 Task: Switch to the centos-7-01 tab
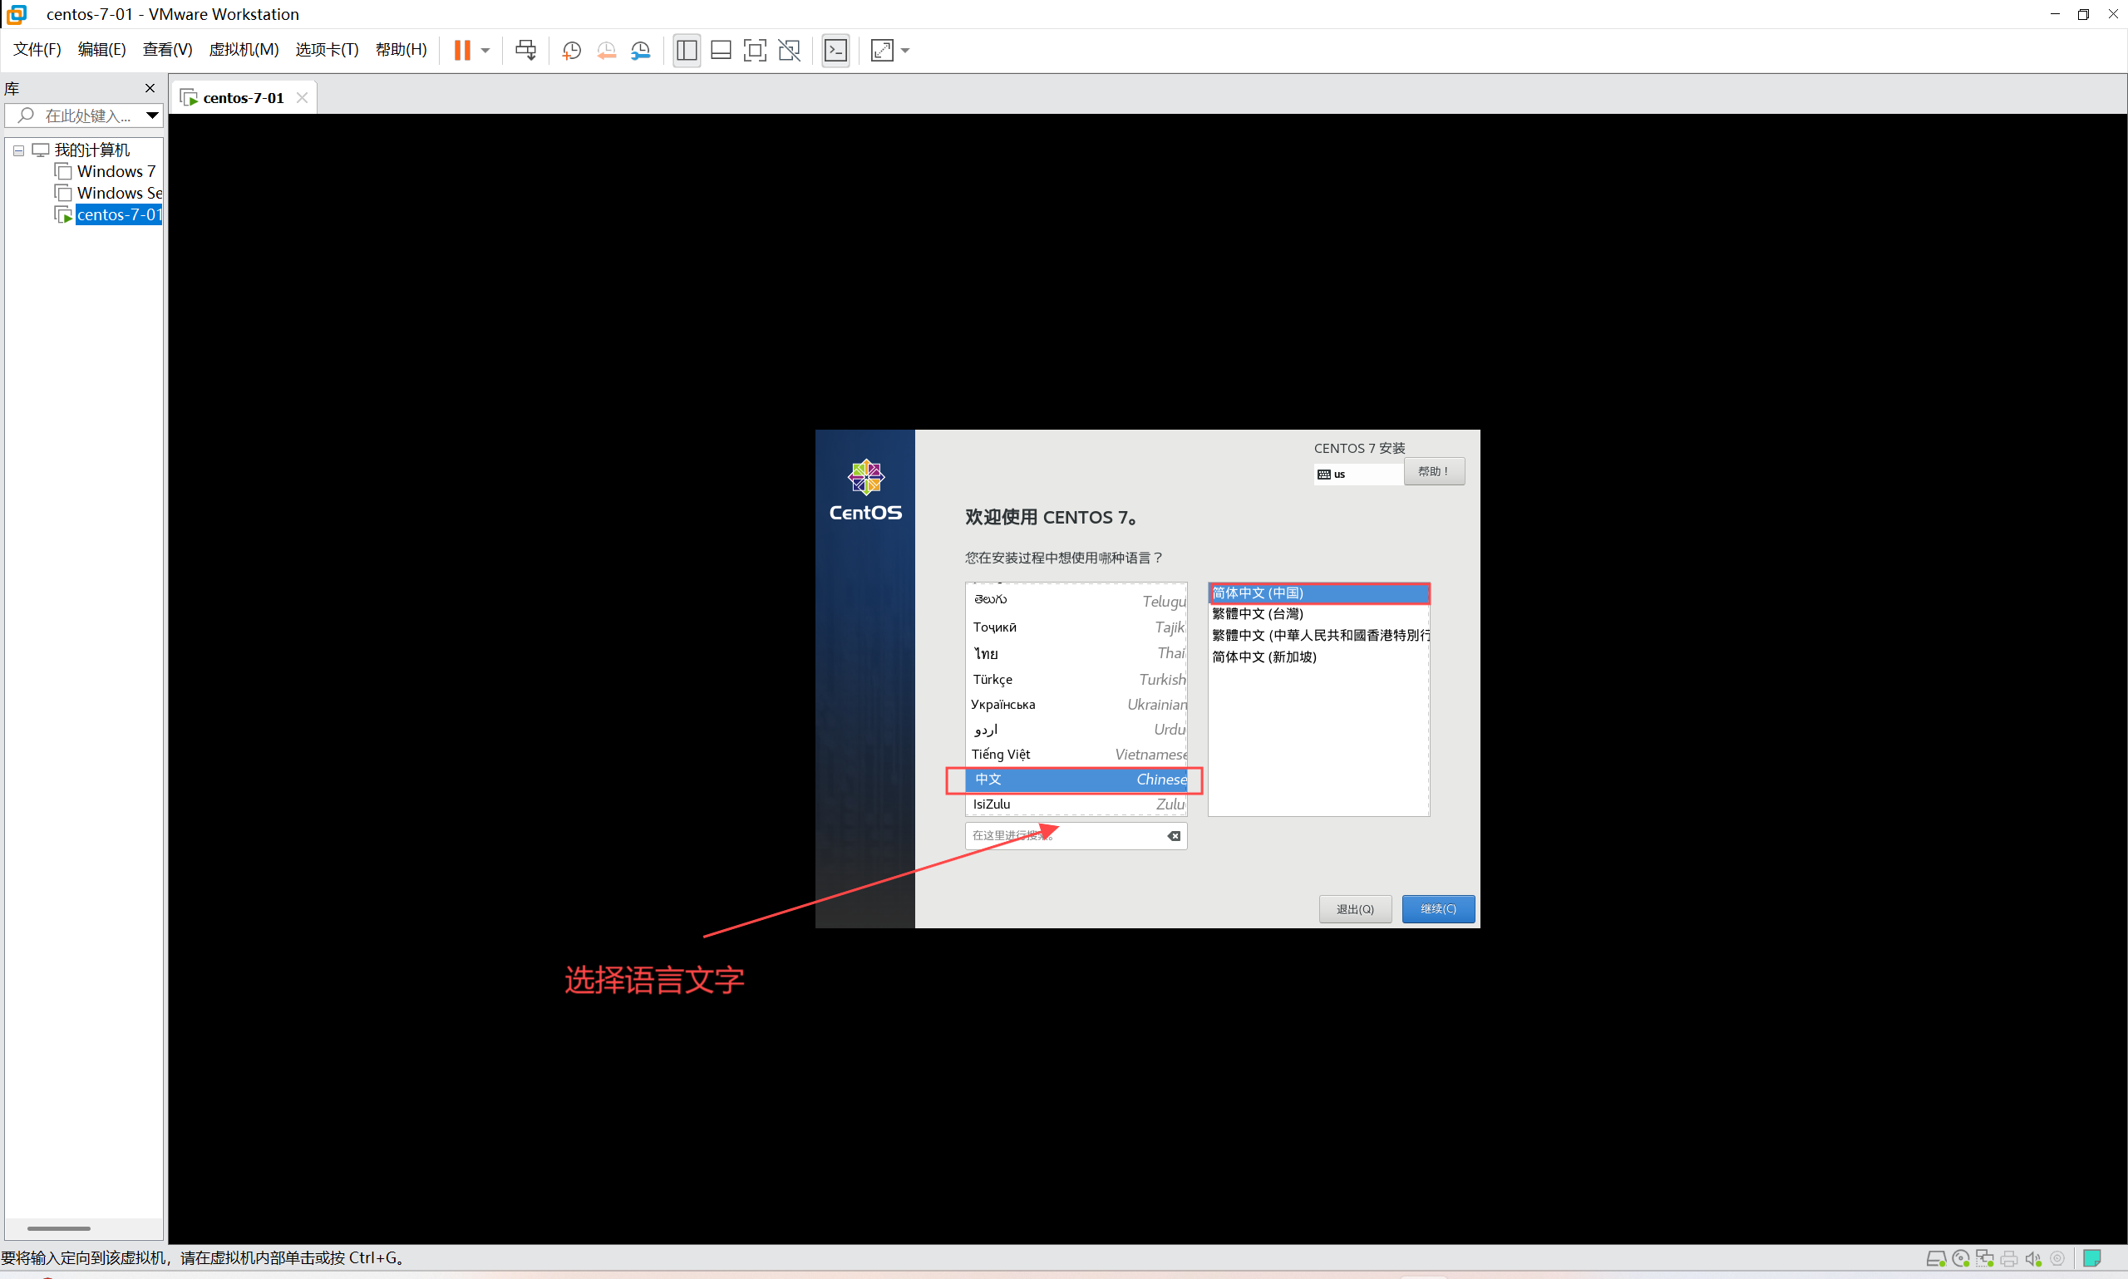tap(243, 97)
